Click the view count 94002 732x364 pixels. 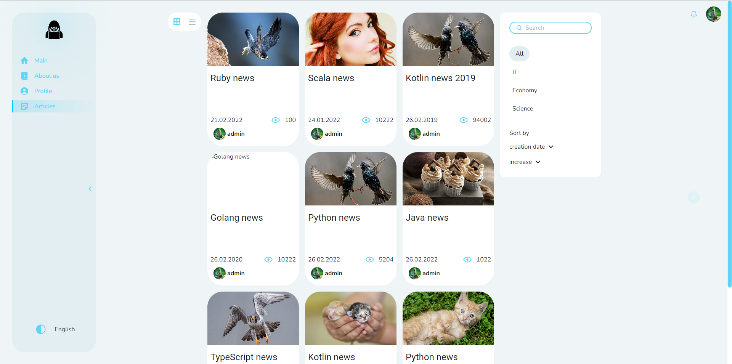(482, 120)
